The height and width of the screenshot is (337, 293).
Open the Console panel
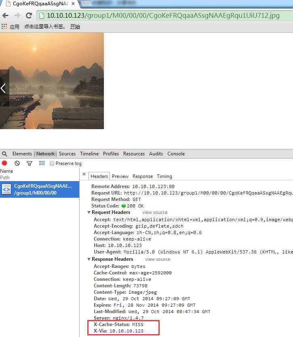click(x=176, y=154)
